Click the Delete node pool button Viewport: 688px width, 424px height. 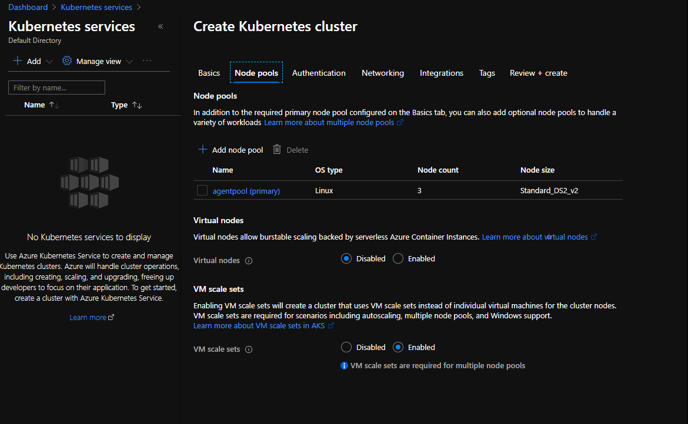[x=291, y=150]
